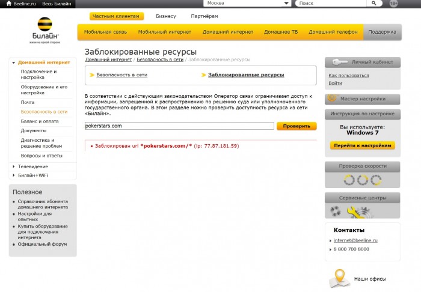Open the Поддержка menu
Screen dimensions: 421x292
(382, 32)
